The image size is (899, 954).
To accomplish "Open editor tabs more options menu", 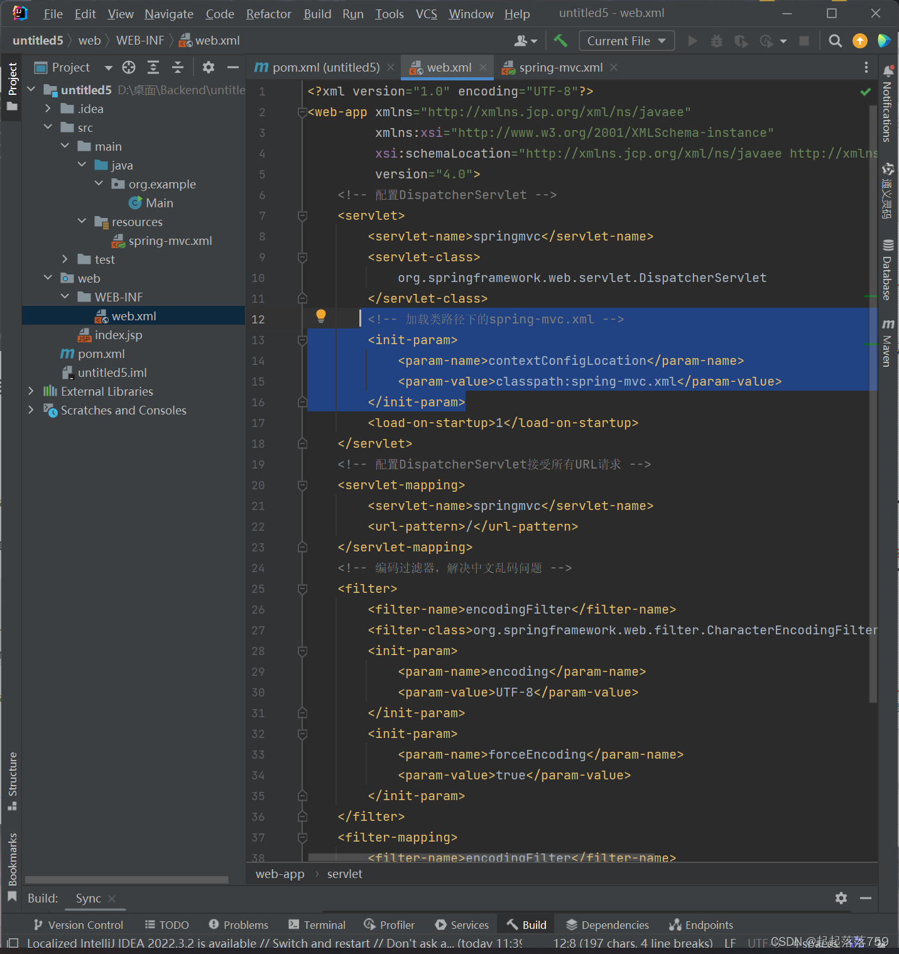I will pyautogui.click(x=866, y=67).
